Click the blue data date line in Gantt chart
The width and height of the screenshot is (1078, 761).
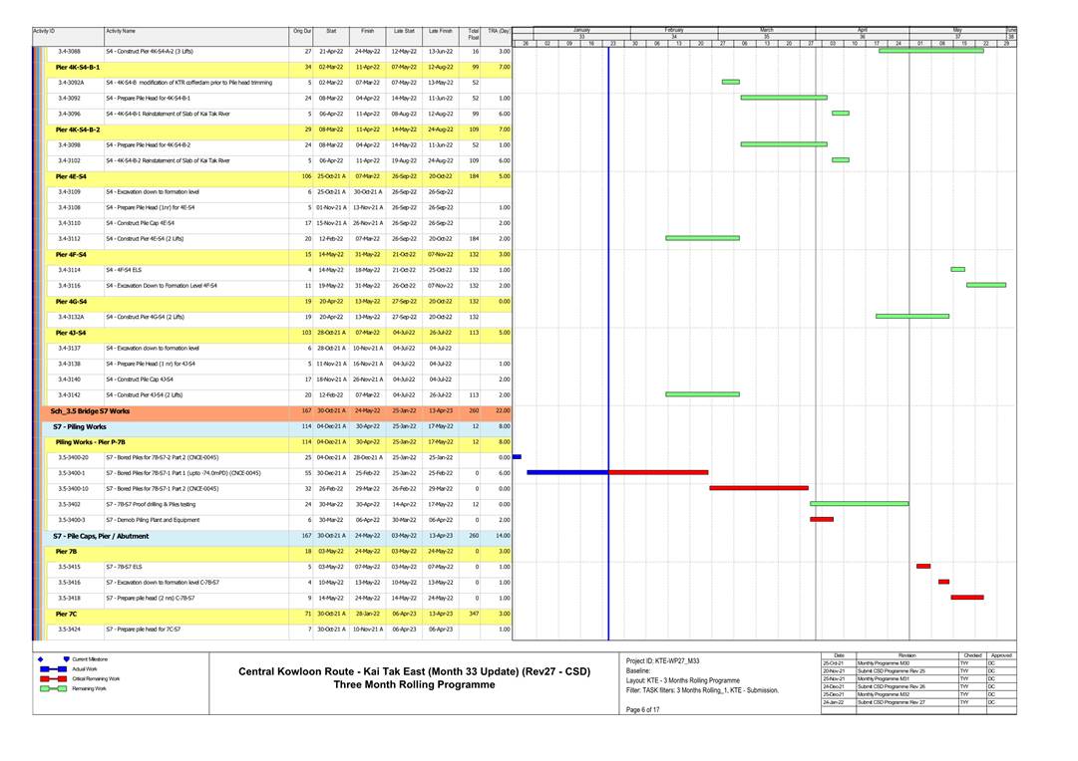(608, 299)
